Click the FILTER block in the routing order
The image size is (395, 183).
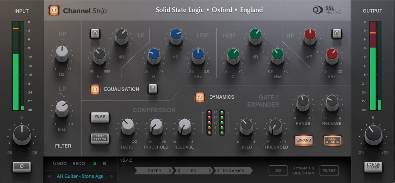coord(154,171)
